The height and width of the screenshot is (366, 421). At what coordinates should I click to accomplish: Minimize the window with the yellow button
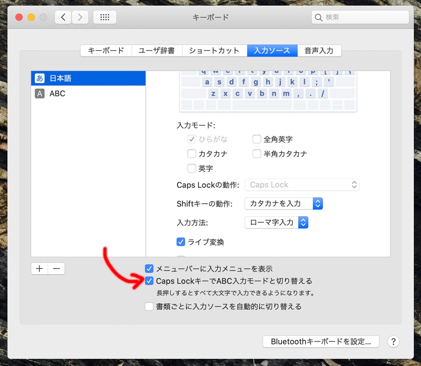pyautogui.click(x=31, y=17)
